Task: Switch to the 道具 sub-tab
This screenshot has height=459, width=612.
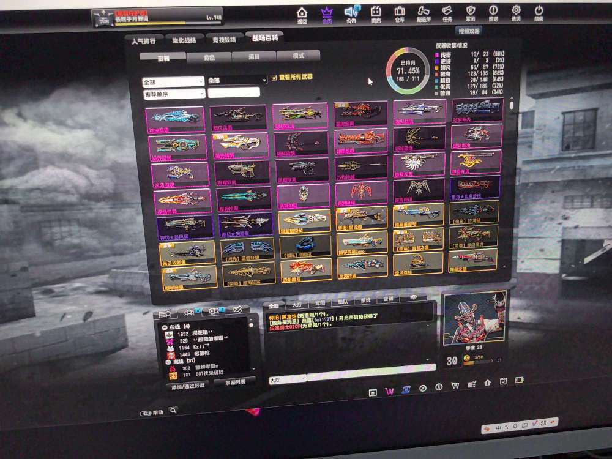Action: [x=254, y=56]
